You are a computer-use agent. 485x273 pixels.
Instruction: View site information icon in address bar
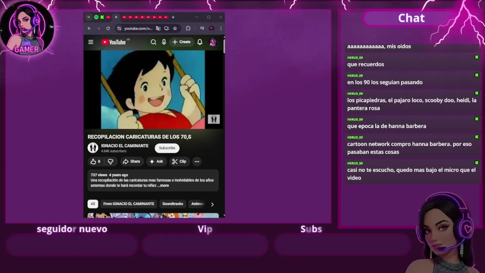(x=119, y=28)
